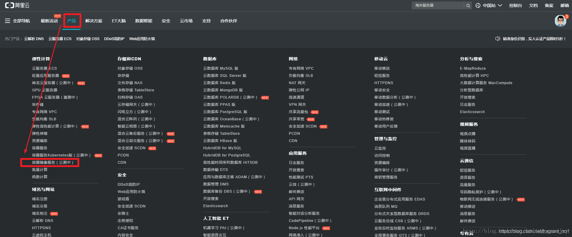Image resolution: width=572 pixels, height=237 pixels.
Task: Open 数据传输 DTS link
Action: [215, 170]
